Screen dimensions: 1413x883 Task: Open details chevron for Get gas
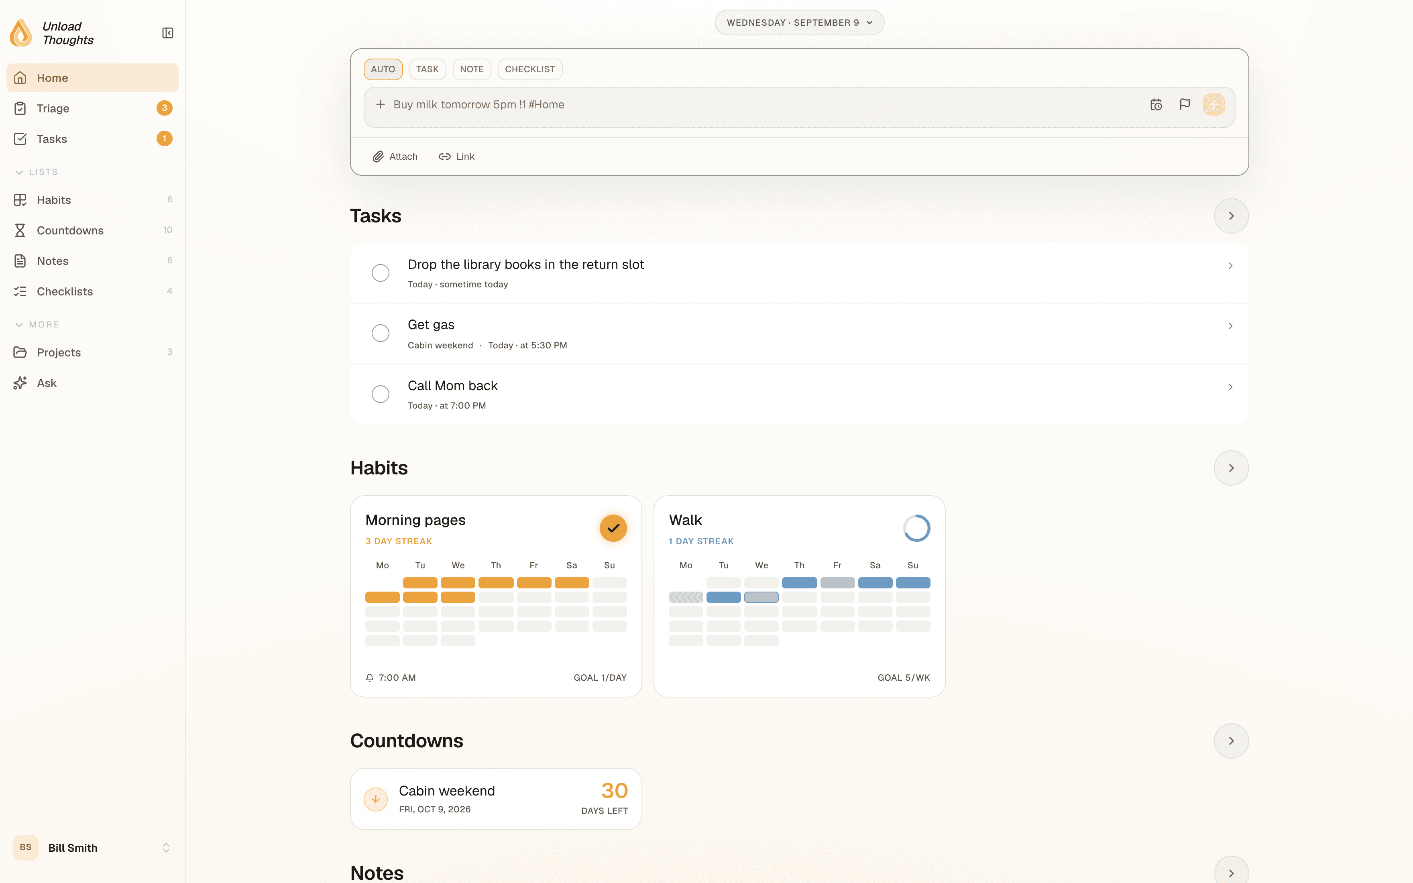point(1230,326)
